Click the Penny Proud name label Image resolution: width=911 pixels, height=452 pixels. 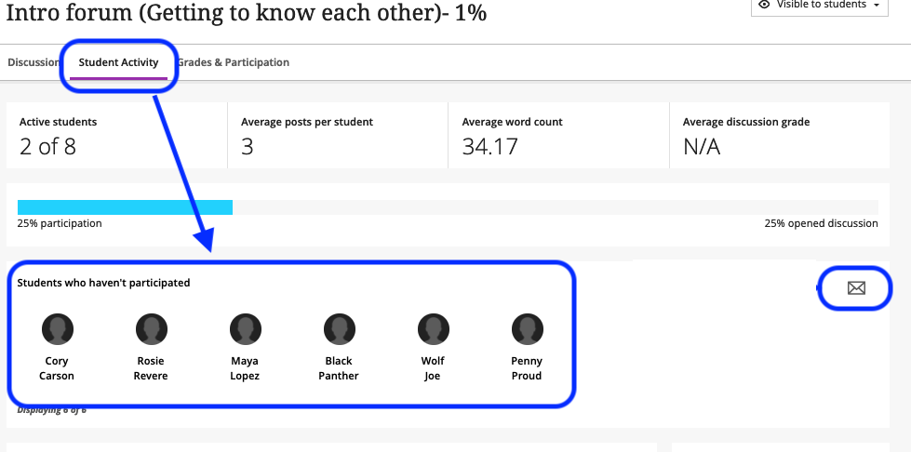(x=527, y=368)
